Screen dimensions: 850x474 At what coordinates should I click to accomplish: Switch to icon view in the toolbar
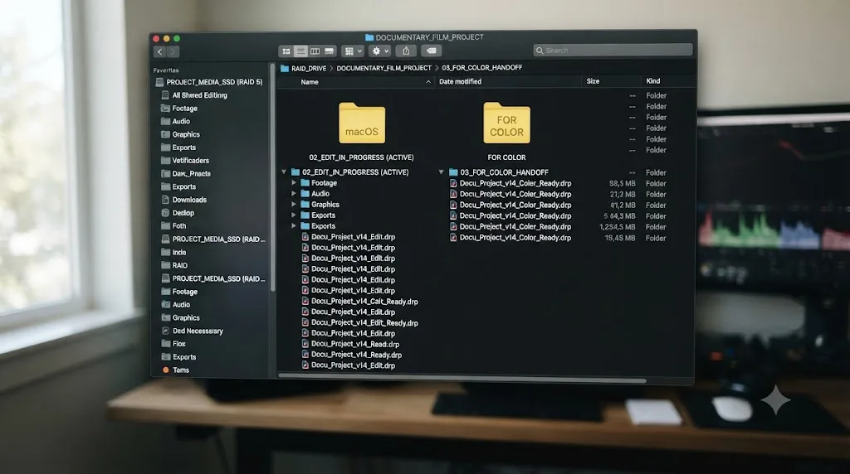point(286,51)
